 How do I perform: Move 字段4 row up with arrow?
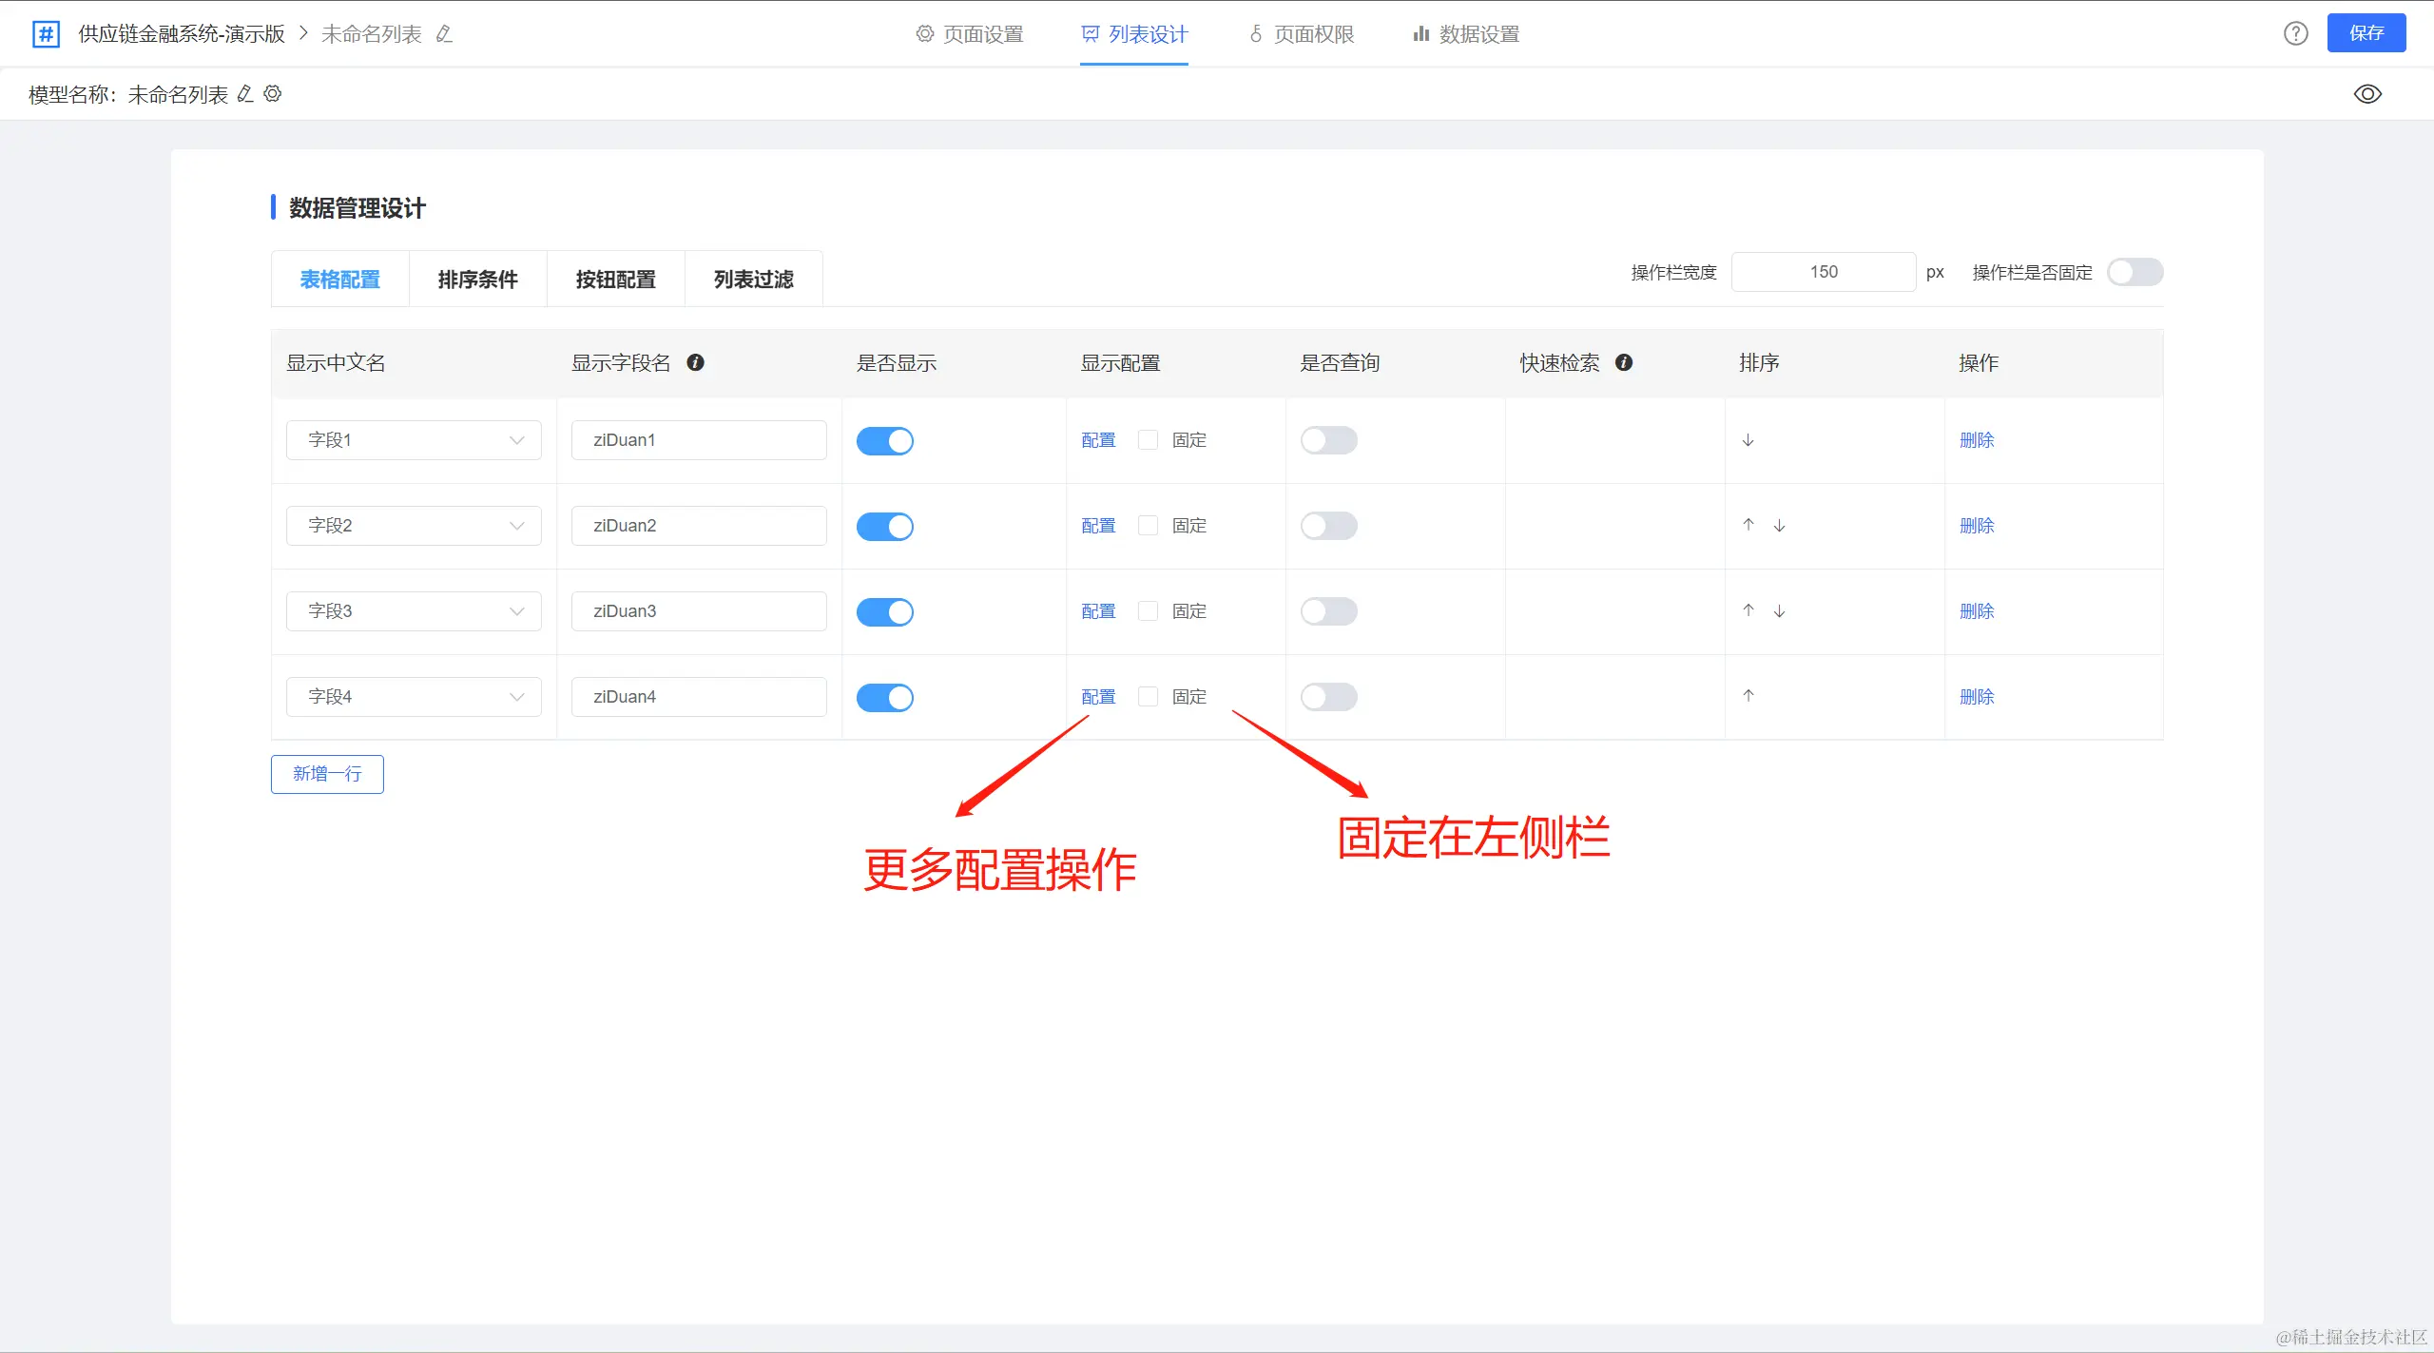tap(1748, 696)
